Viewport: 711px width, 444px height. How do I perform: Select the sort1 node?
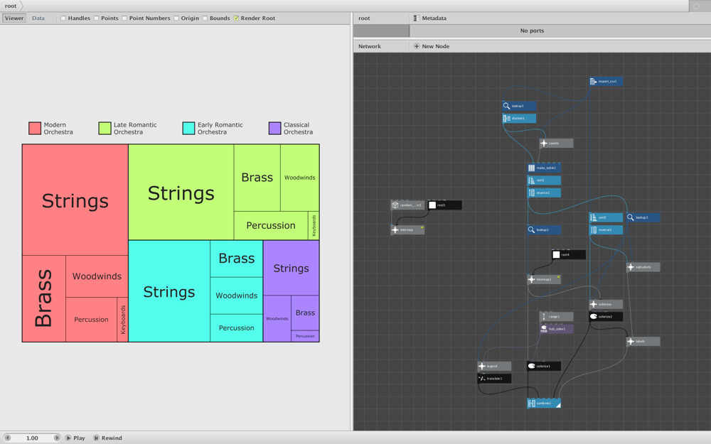[544, 180]
